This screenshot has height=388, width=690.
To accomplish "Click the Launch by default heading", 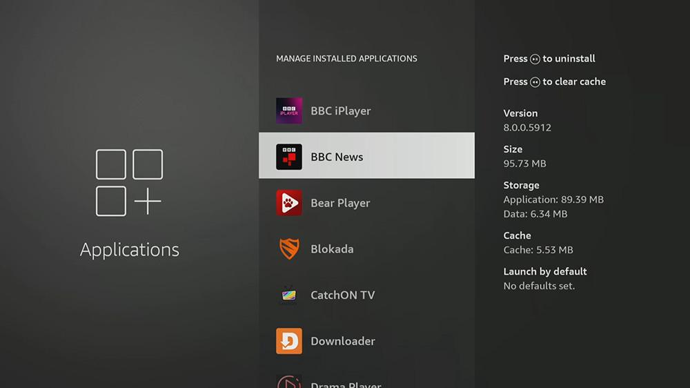I will (x=545, y=271).
